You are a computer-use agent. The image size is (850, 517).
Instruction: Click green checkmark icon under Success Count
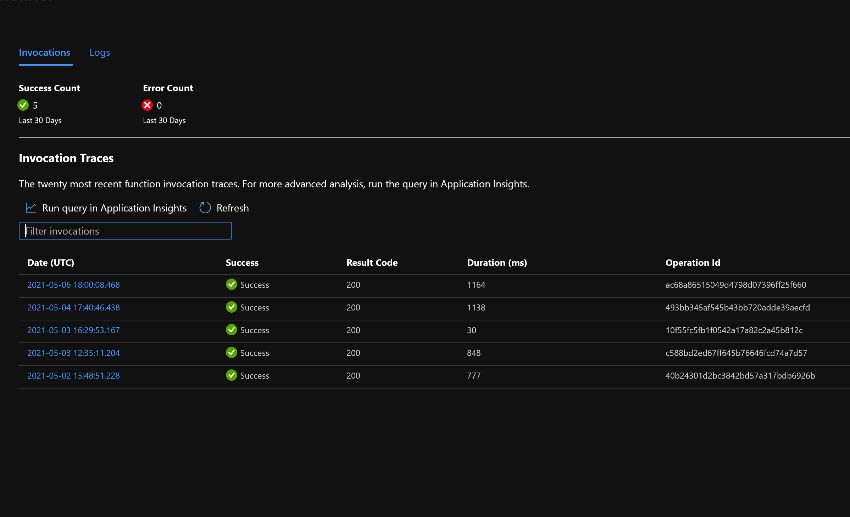click(x=23, y=105)
